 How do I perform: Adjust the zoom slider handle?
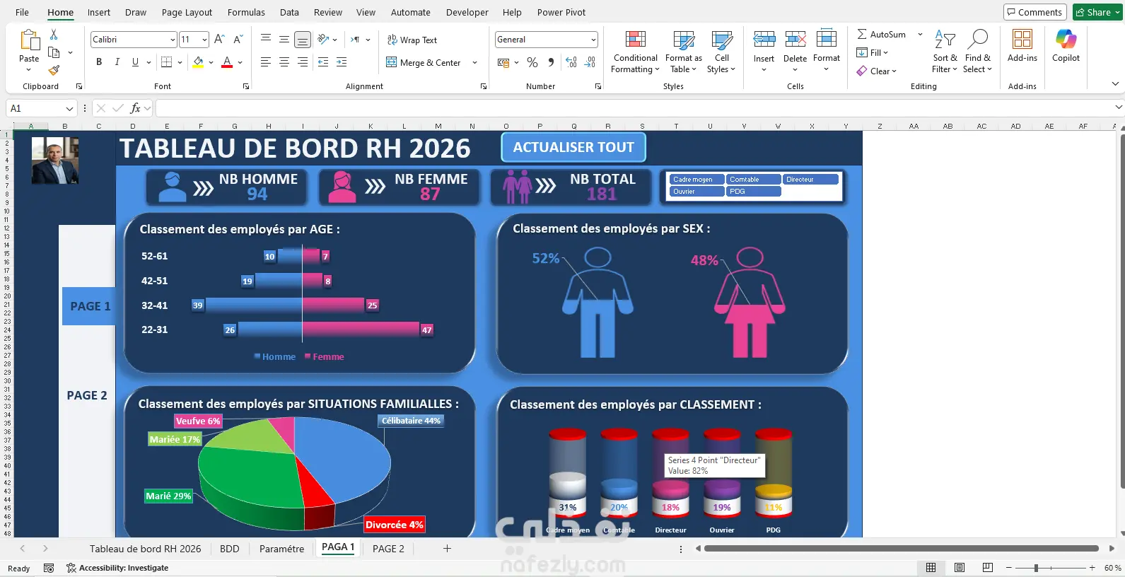click(x=1036, y=568)
